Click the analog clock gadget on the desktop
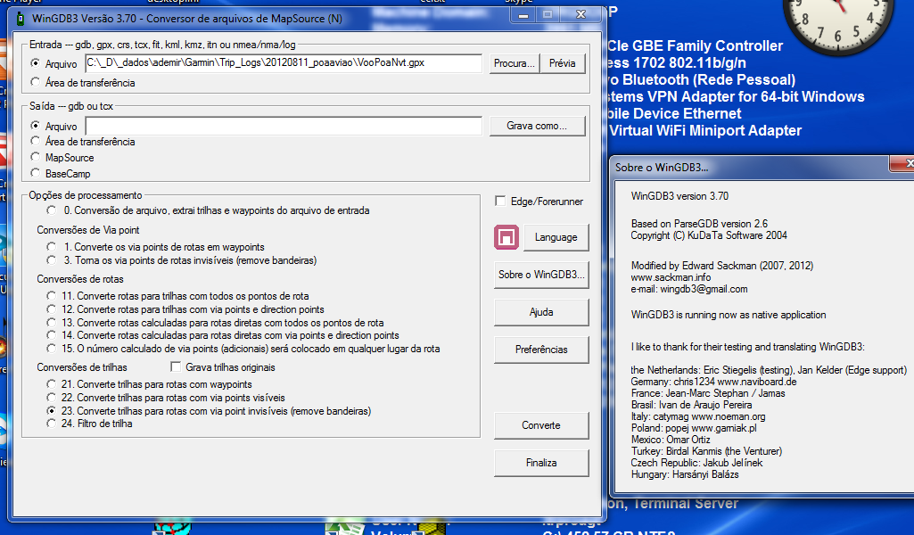The height and width of the screenshot is (535, 914). [x=839, y=27]
